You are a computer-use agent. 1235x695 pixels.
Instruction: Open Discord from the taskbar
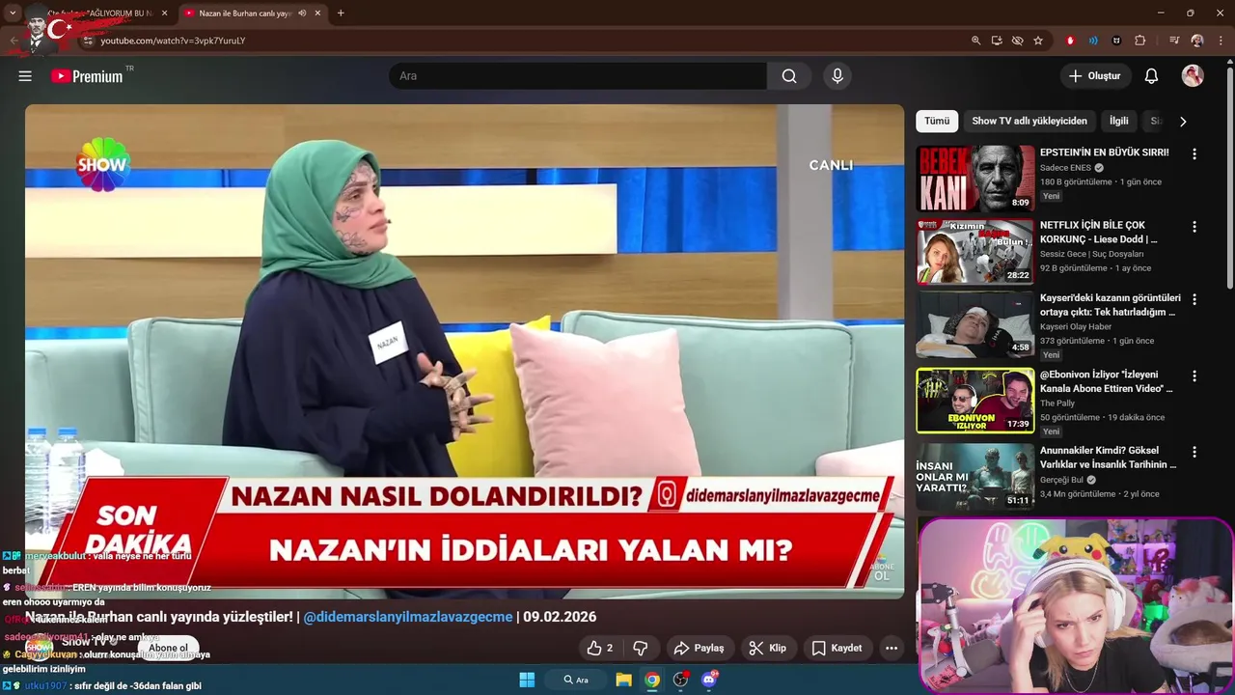coord(710,680)
